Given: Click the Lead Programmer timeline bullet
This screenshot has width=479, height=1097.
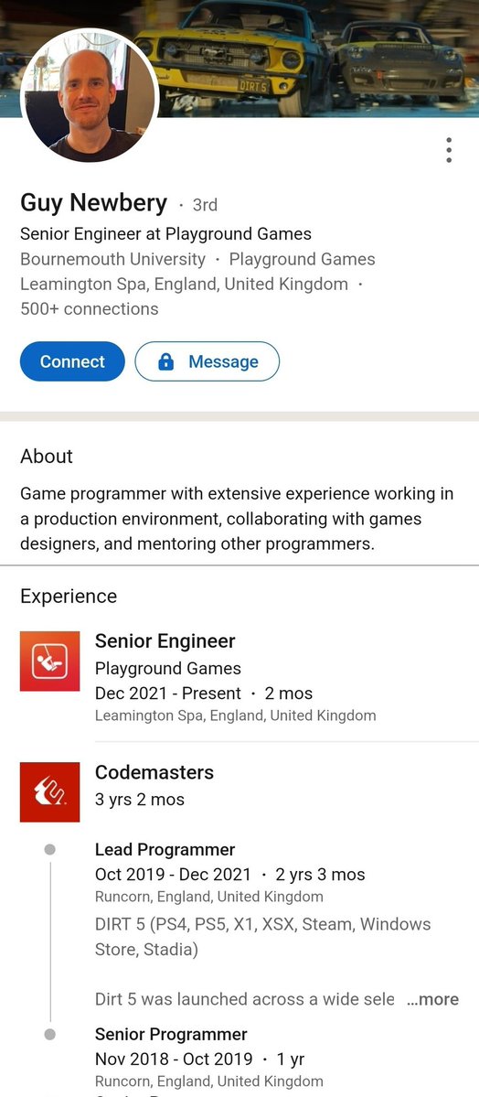Looking at the screenshot, I should 49,849.
